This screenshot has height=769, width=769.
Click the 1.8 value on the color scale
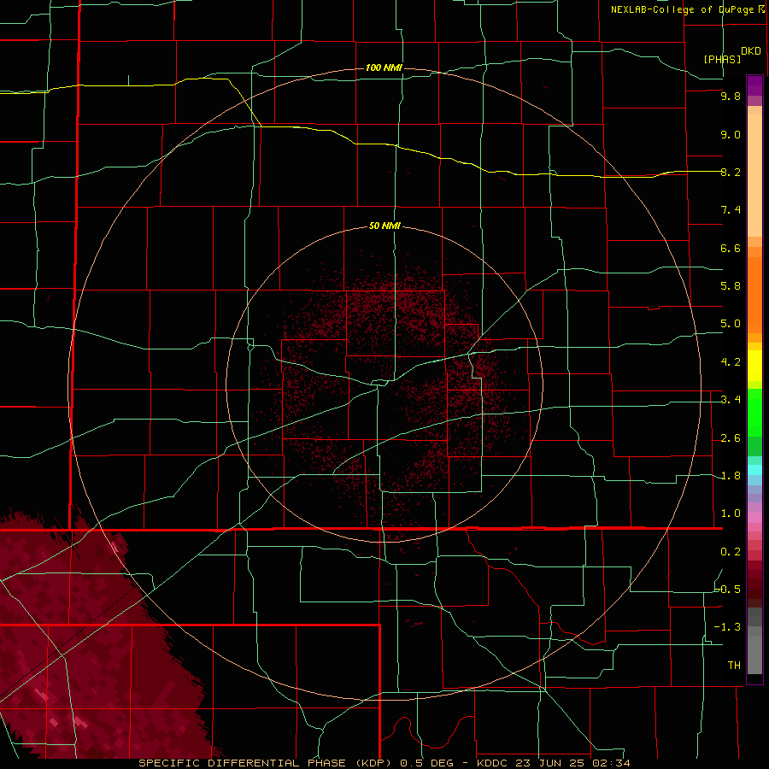tap(731, 476)
